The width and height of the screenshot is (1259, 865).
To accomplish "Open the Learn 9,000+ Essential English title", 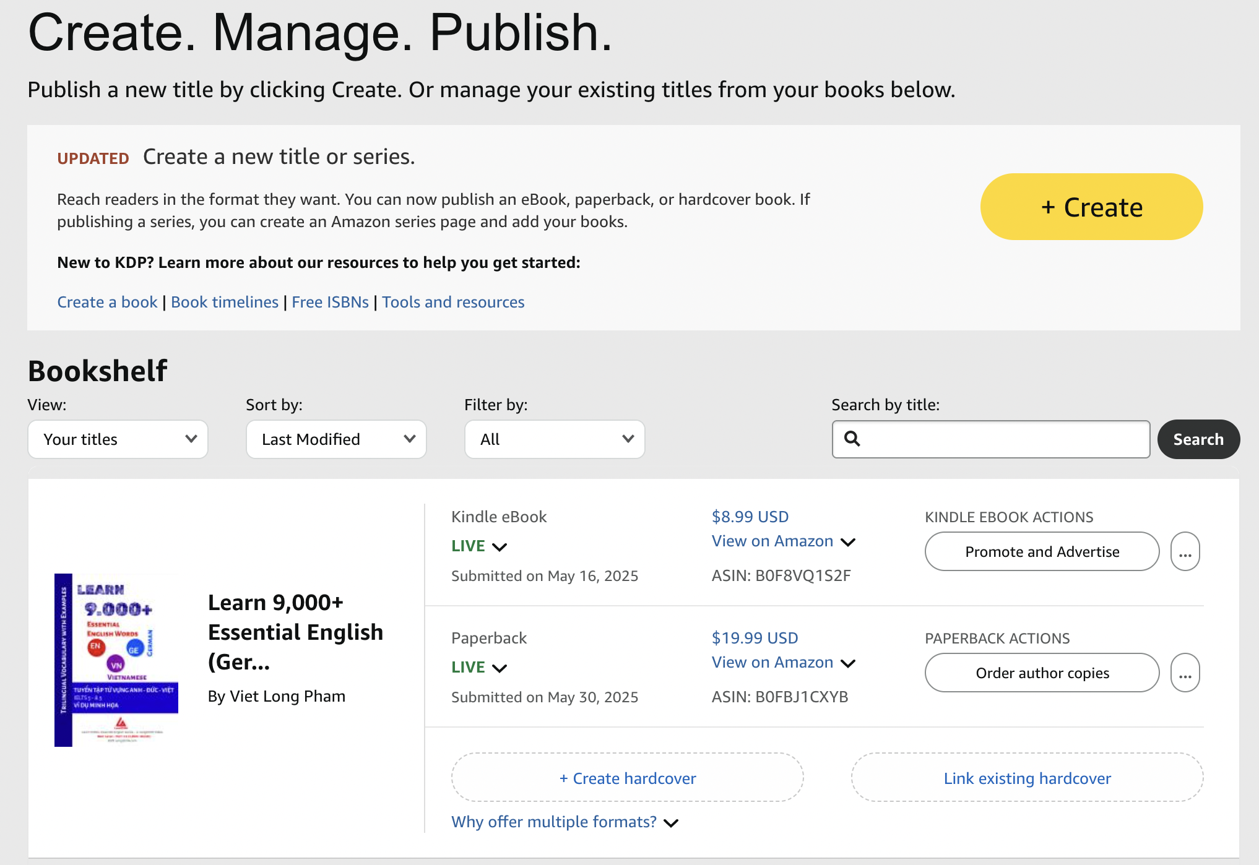I will tap(295, 632).
